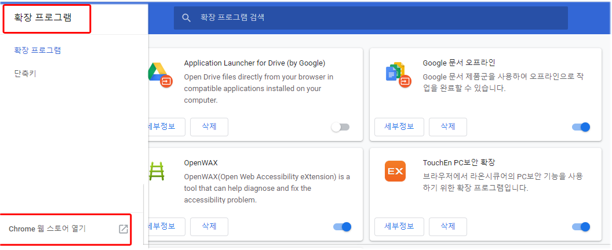This screenshot has height=250, width=612.
Task: Click the TouchEn PC보안 확장 title text
Action: [459, 163]
